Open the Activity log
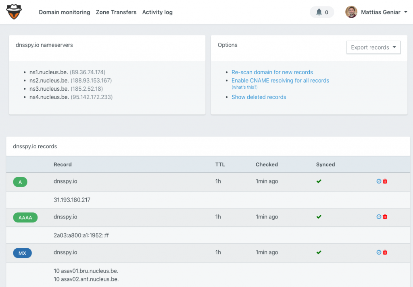The image size is (413, 287). click(x=157, y=12)
